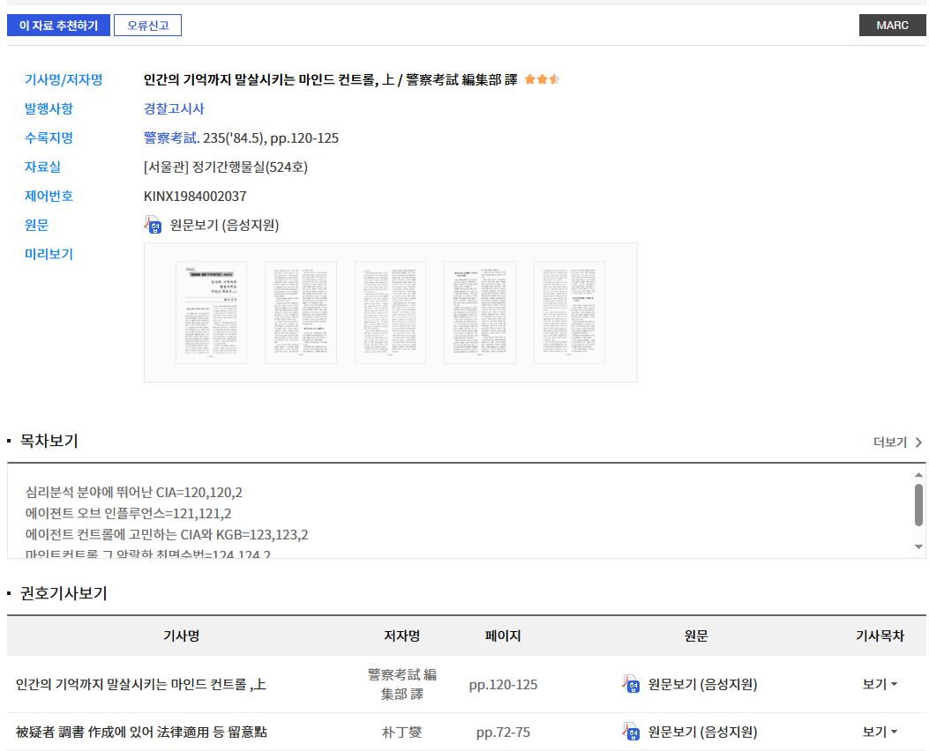Open fifth preview page thumbnail
929x751 pixels.
pyautogui.click(x=569, y=312)
